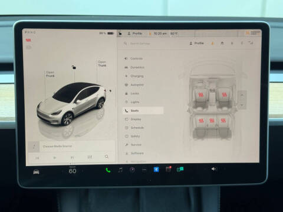Screen dimensions: 283x212
Task: Open the Lights menu
Action: click(132, 102)
